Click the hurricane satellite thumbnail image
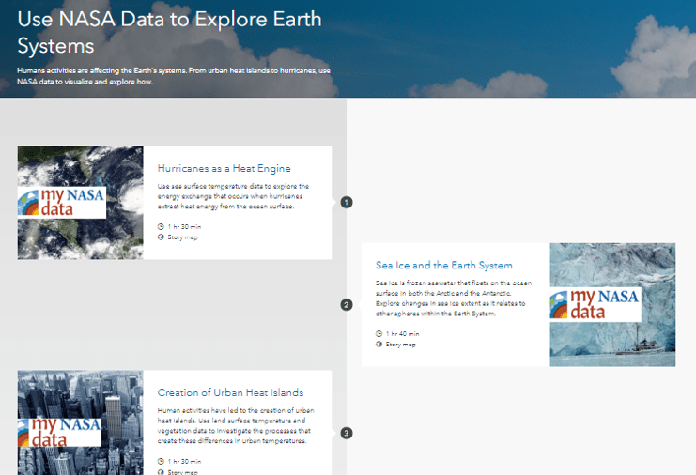 pos(81,203)
